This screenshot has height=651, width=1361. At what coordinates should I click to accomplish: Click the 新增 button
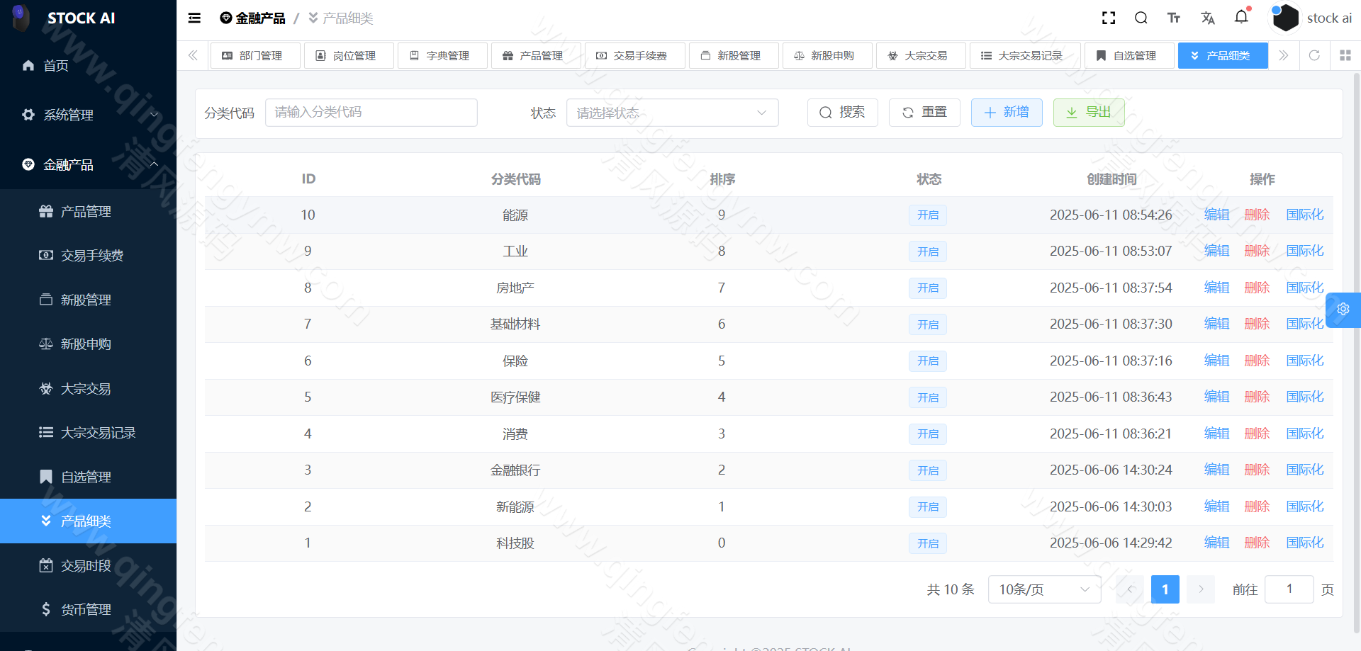coord(1007,112)
